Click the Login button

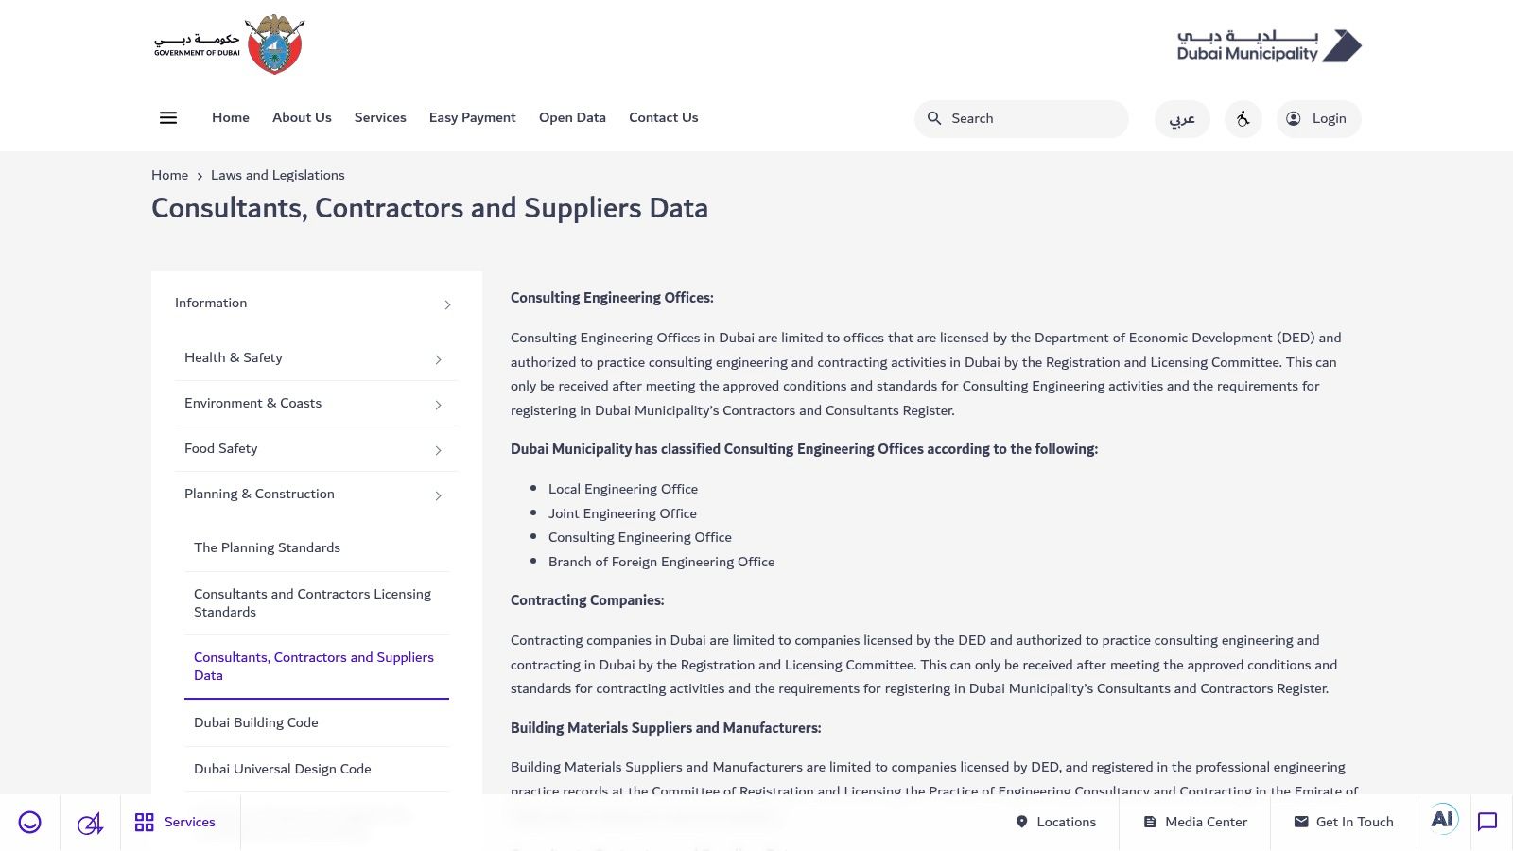(1318, 118)
